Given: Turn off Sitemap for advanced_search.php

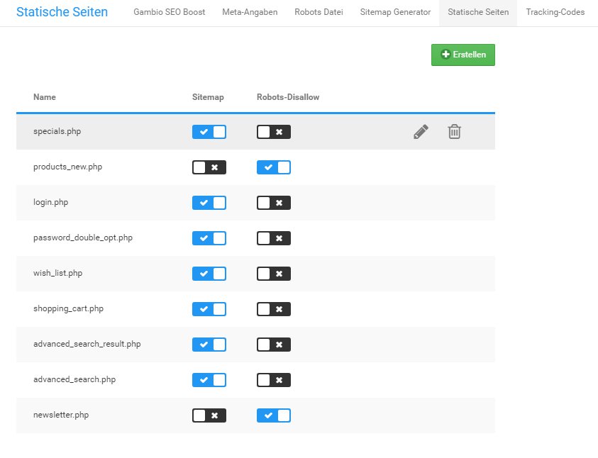Looking at the screenshot, I should [x=209, y=380].
